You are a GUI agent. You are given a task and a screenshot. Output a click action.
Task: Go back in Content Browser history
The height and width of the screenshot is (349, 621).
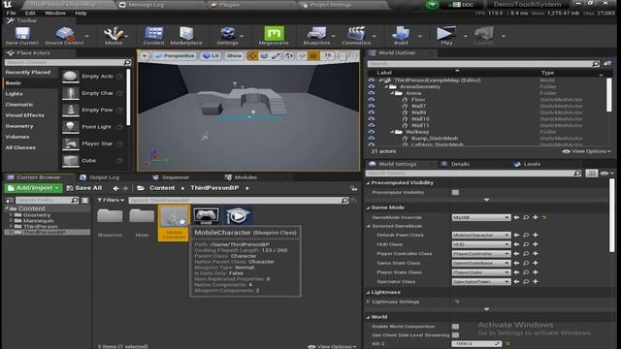(115, 188)
